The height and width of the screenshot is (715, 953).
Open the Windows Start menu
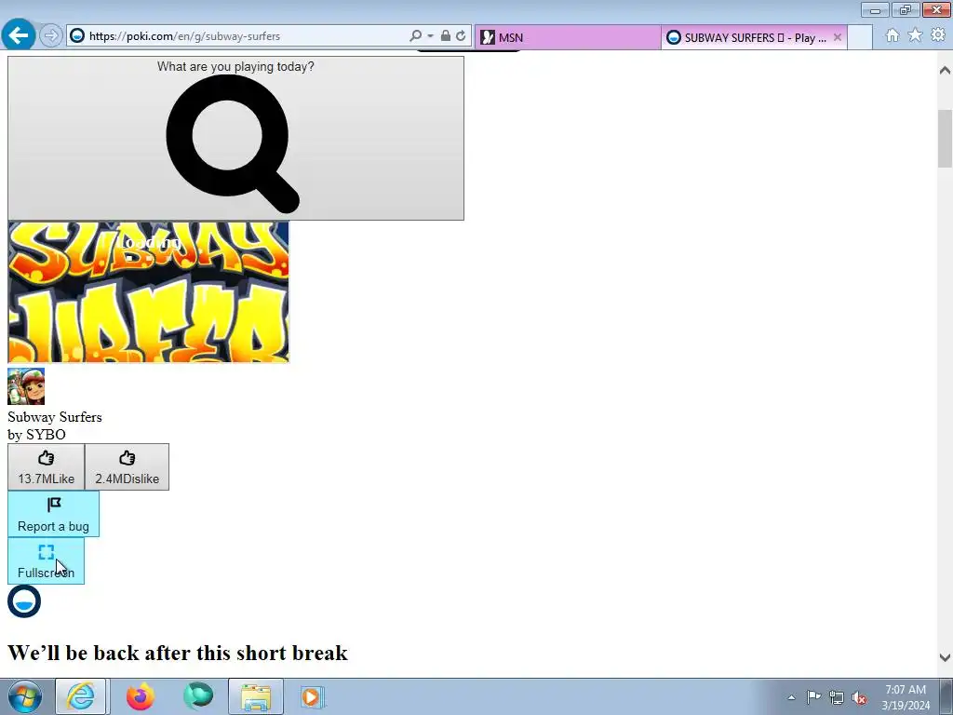pos(24,696)
